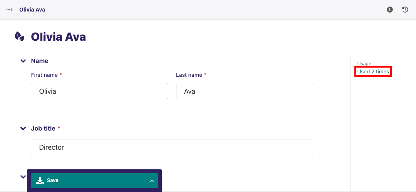Click the Olivia Ava breadcrumb text
The image size is (416, 192).
(x=32, y=10)
